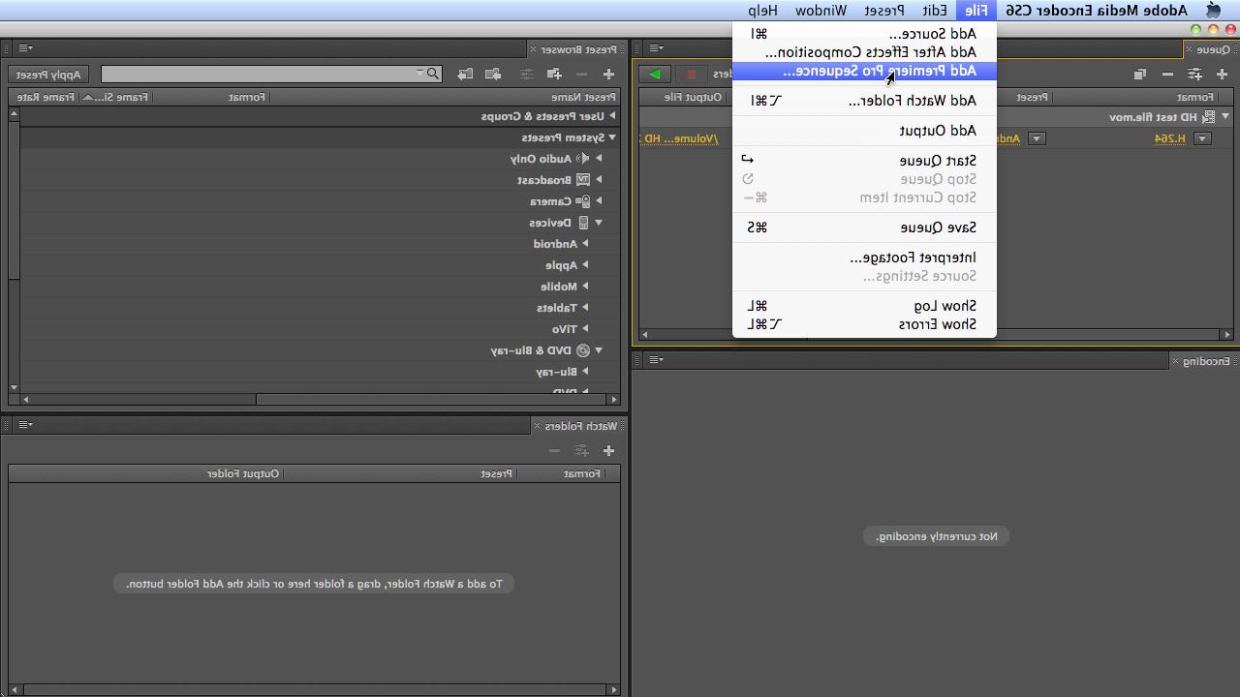Open the H.264 format dropdown arrow
This screenshot has width=1240, height=697.
[x=1202, y=138]
